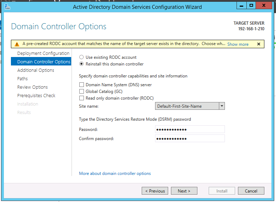Click the target server name 192-168-1-210

point(251,29)
